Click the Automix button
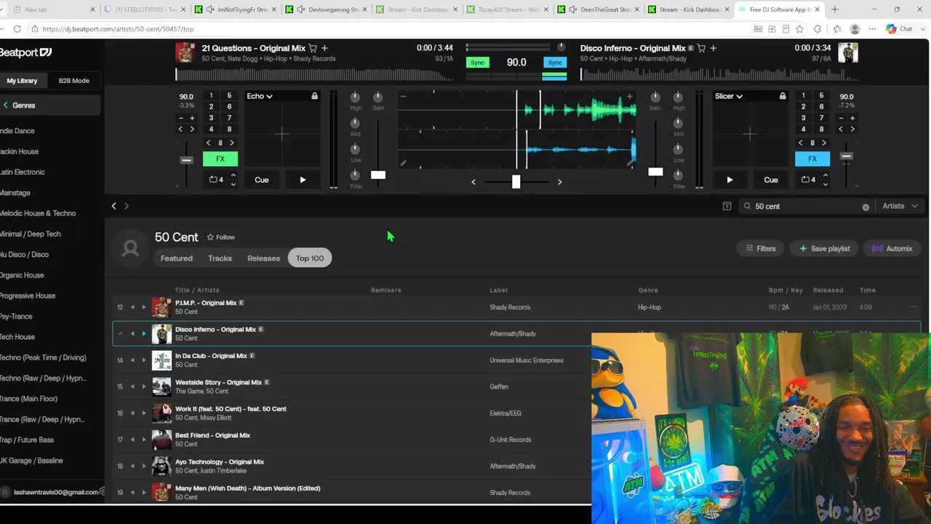Screen dimensions: 931x524 tap(892, 249)
